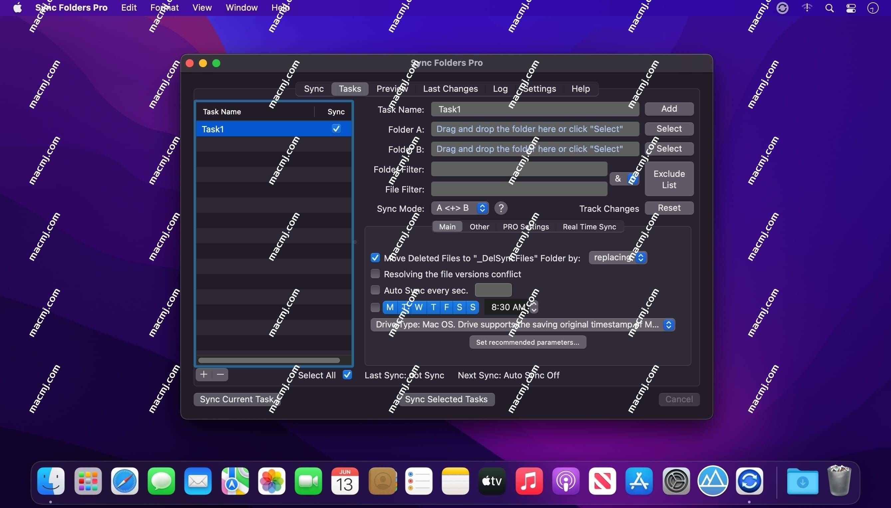Open the Drive Type dropdown

523,325
